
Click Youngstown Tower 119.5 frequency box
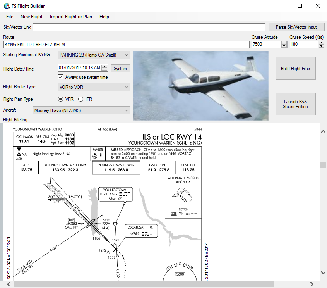pos(116,167)
